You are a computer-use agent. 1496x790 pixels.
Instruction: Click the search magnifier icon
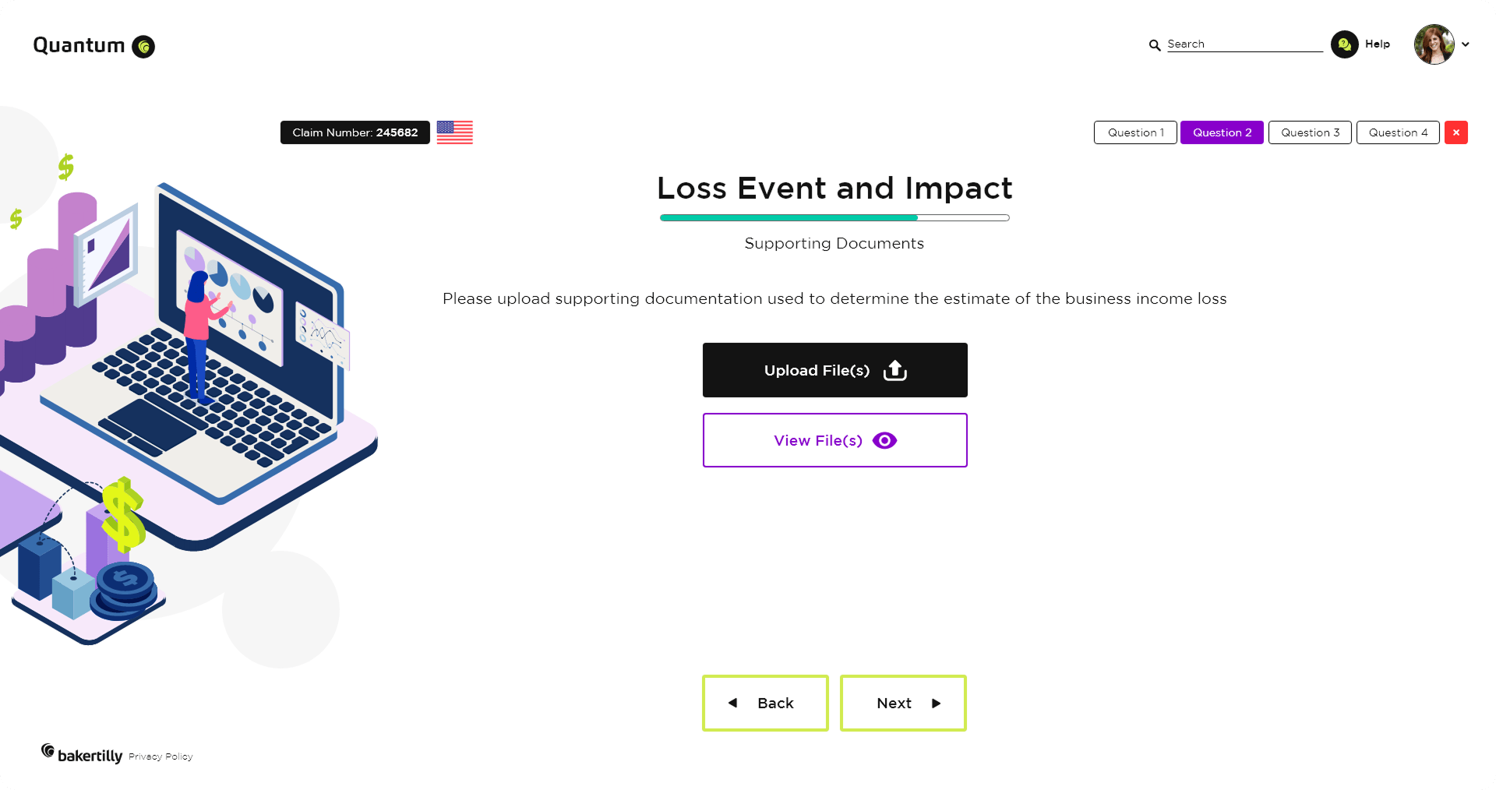[1155, 45]
